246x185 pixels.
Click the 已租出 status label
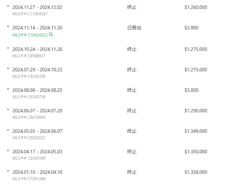pyautogui.click(x=134, y=28)
